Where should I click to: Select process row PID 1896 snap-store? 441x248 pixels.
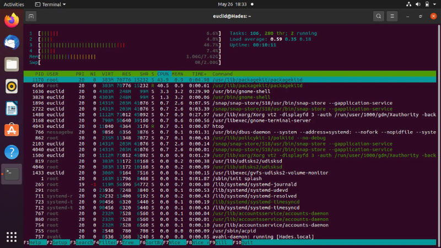point(230,103)
